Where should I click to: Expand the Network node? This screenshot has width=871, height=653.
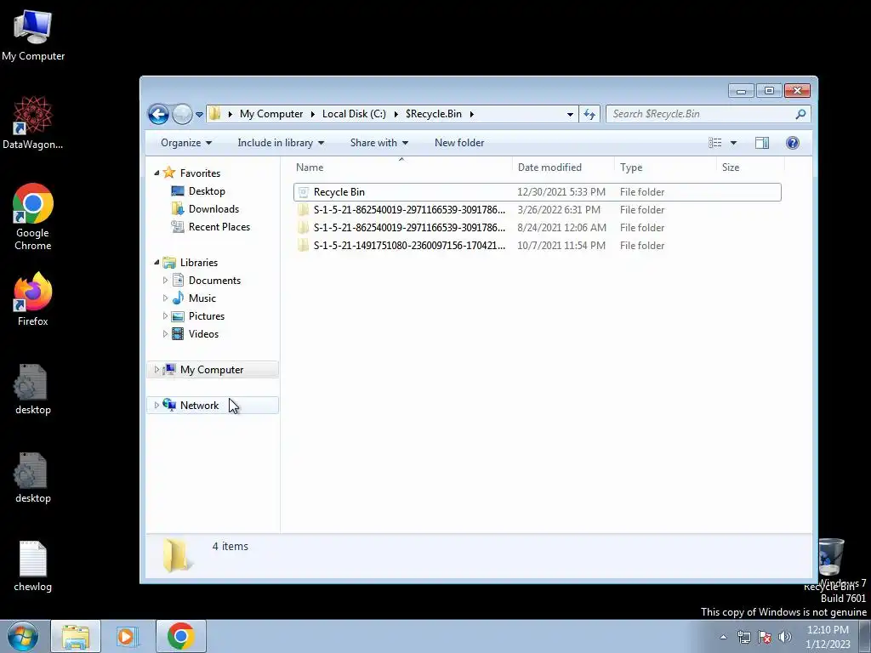pos(157,405)
